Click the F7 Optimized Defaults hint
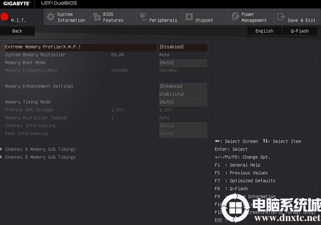This screenshot has width=321, height=225. (x=245, y=181)
